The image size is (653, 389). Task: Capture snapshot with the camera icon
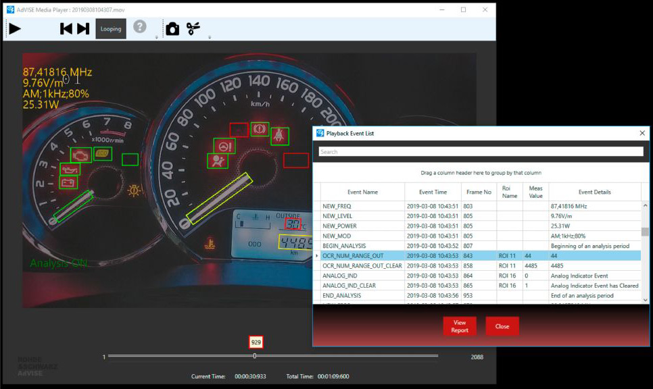[172, 29]
